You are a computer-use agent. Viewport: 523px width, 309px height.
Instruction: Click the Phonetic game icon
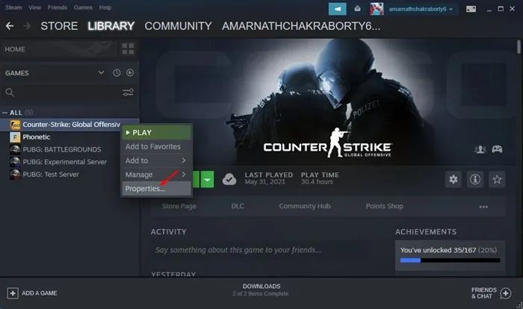point(15,137)
